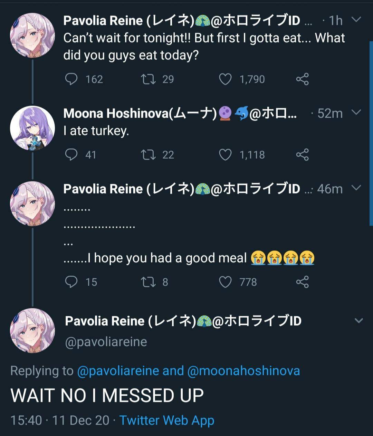View Moona Hoshinova's profile picture
Viewport: 373px width, 436px height.
(33, 127)
